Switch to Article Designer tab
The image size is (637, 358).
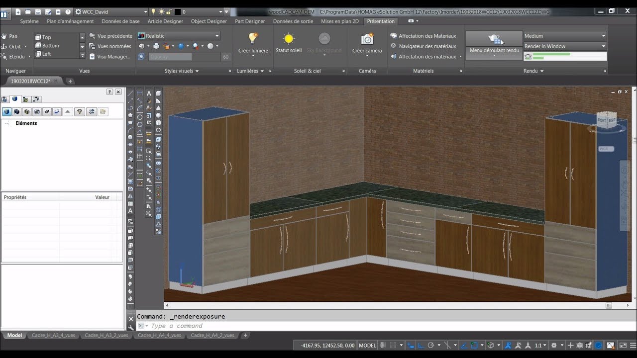point(165,21)
